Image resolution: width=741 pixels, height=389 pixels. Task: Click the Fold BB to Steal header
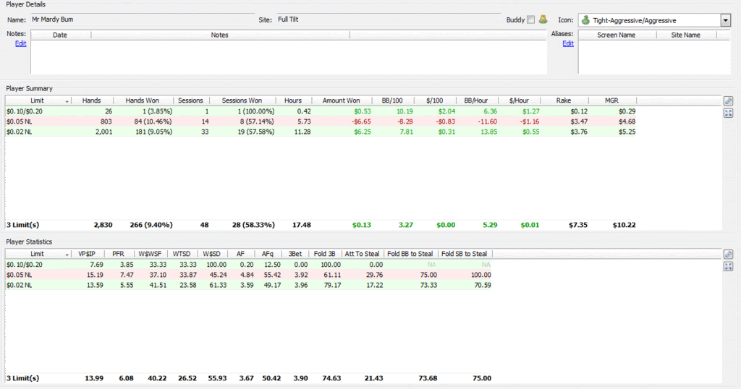coord(410,254)
